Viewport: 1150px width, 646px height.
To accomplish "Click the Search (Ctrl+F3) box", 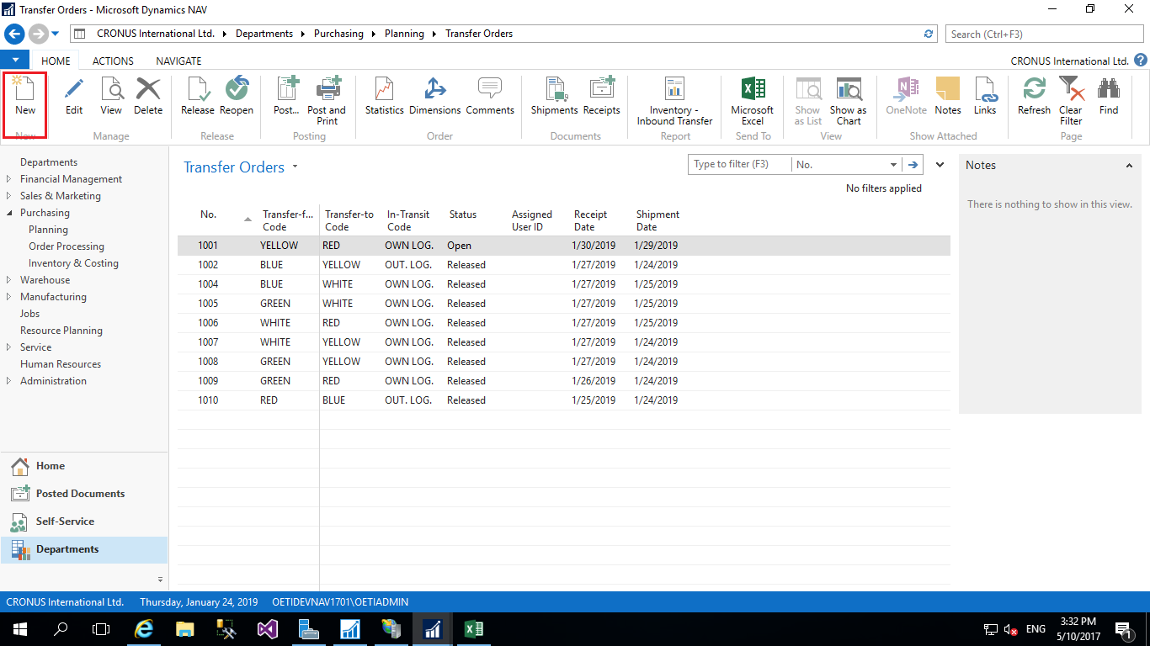I will pos(1046,34).
